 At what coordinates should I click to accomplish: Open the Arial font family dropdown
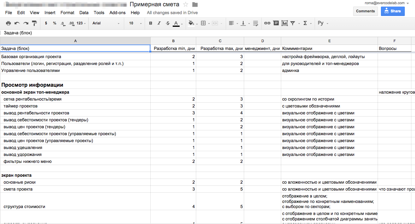106,23
